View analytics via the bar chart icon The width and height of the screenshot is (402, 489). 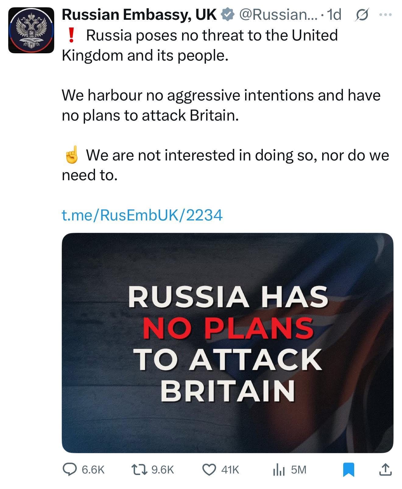279,469
